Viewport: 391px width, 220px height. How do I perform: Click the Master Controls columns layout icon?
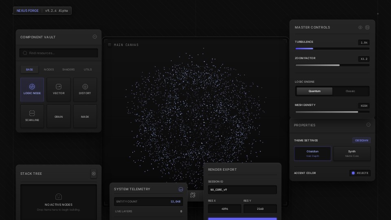coord(367,27)
